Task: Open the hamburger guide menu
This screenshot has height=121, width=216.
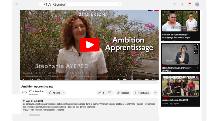Action: pos(16,5)
